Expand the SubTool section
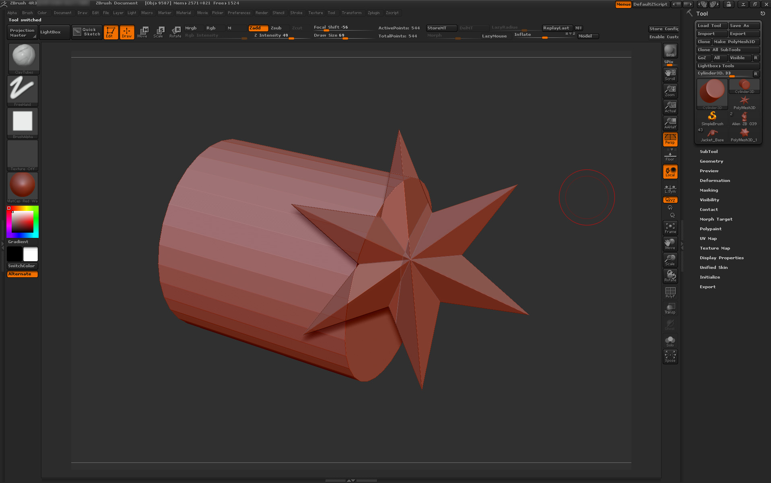 click(709, 151)
